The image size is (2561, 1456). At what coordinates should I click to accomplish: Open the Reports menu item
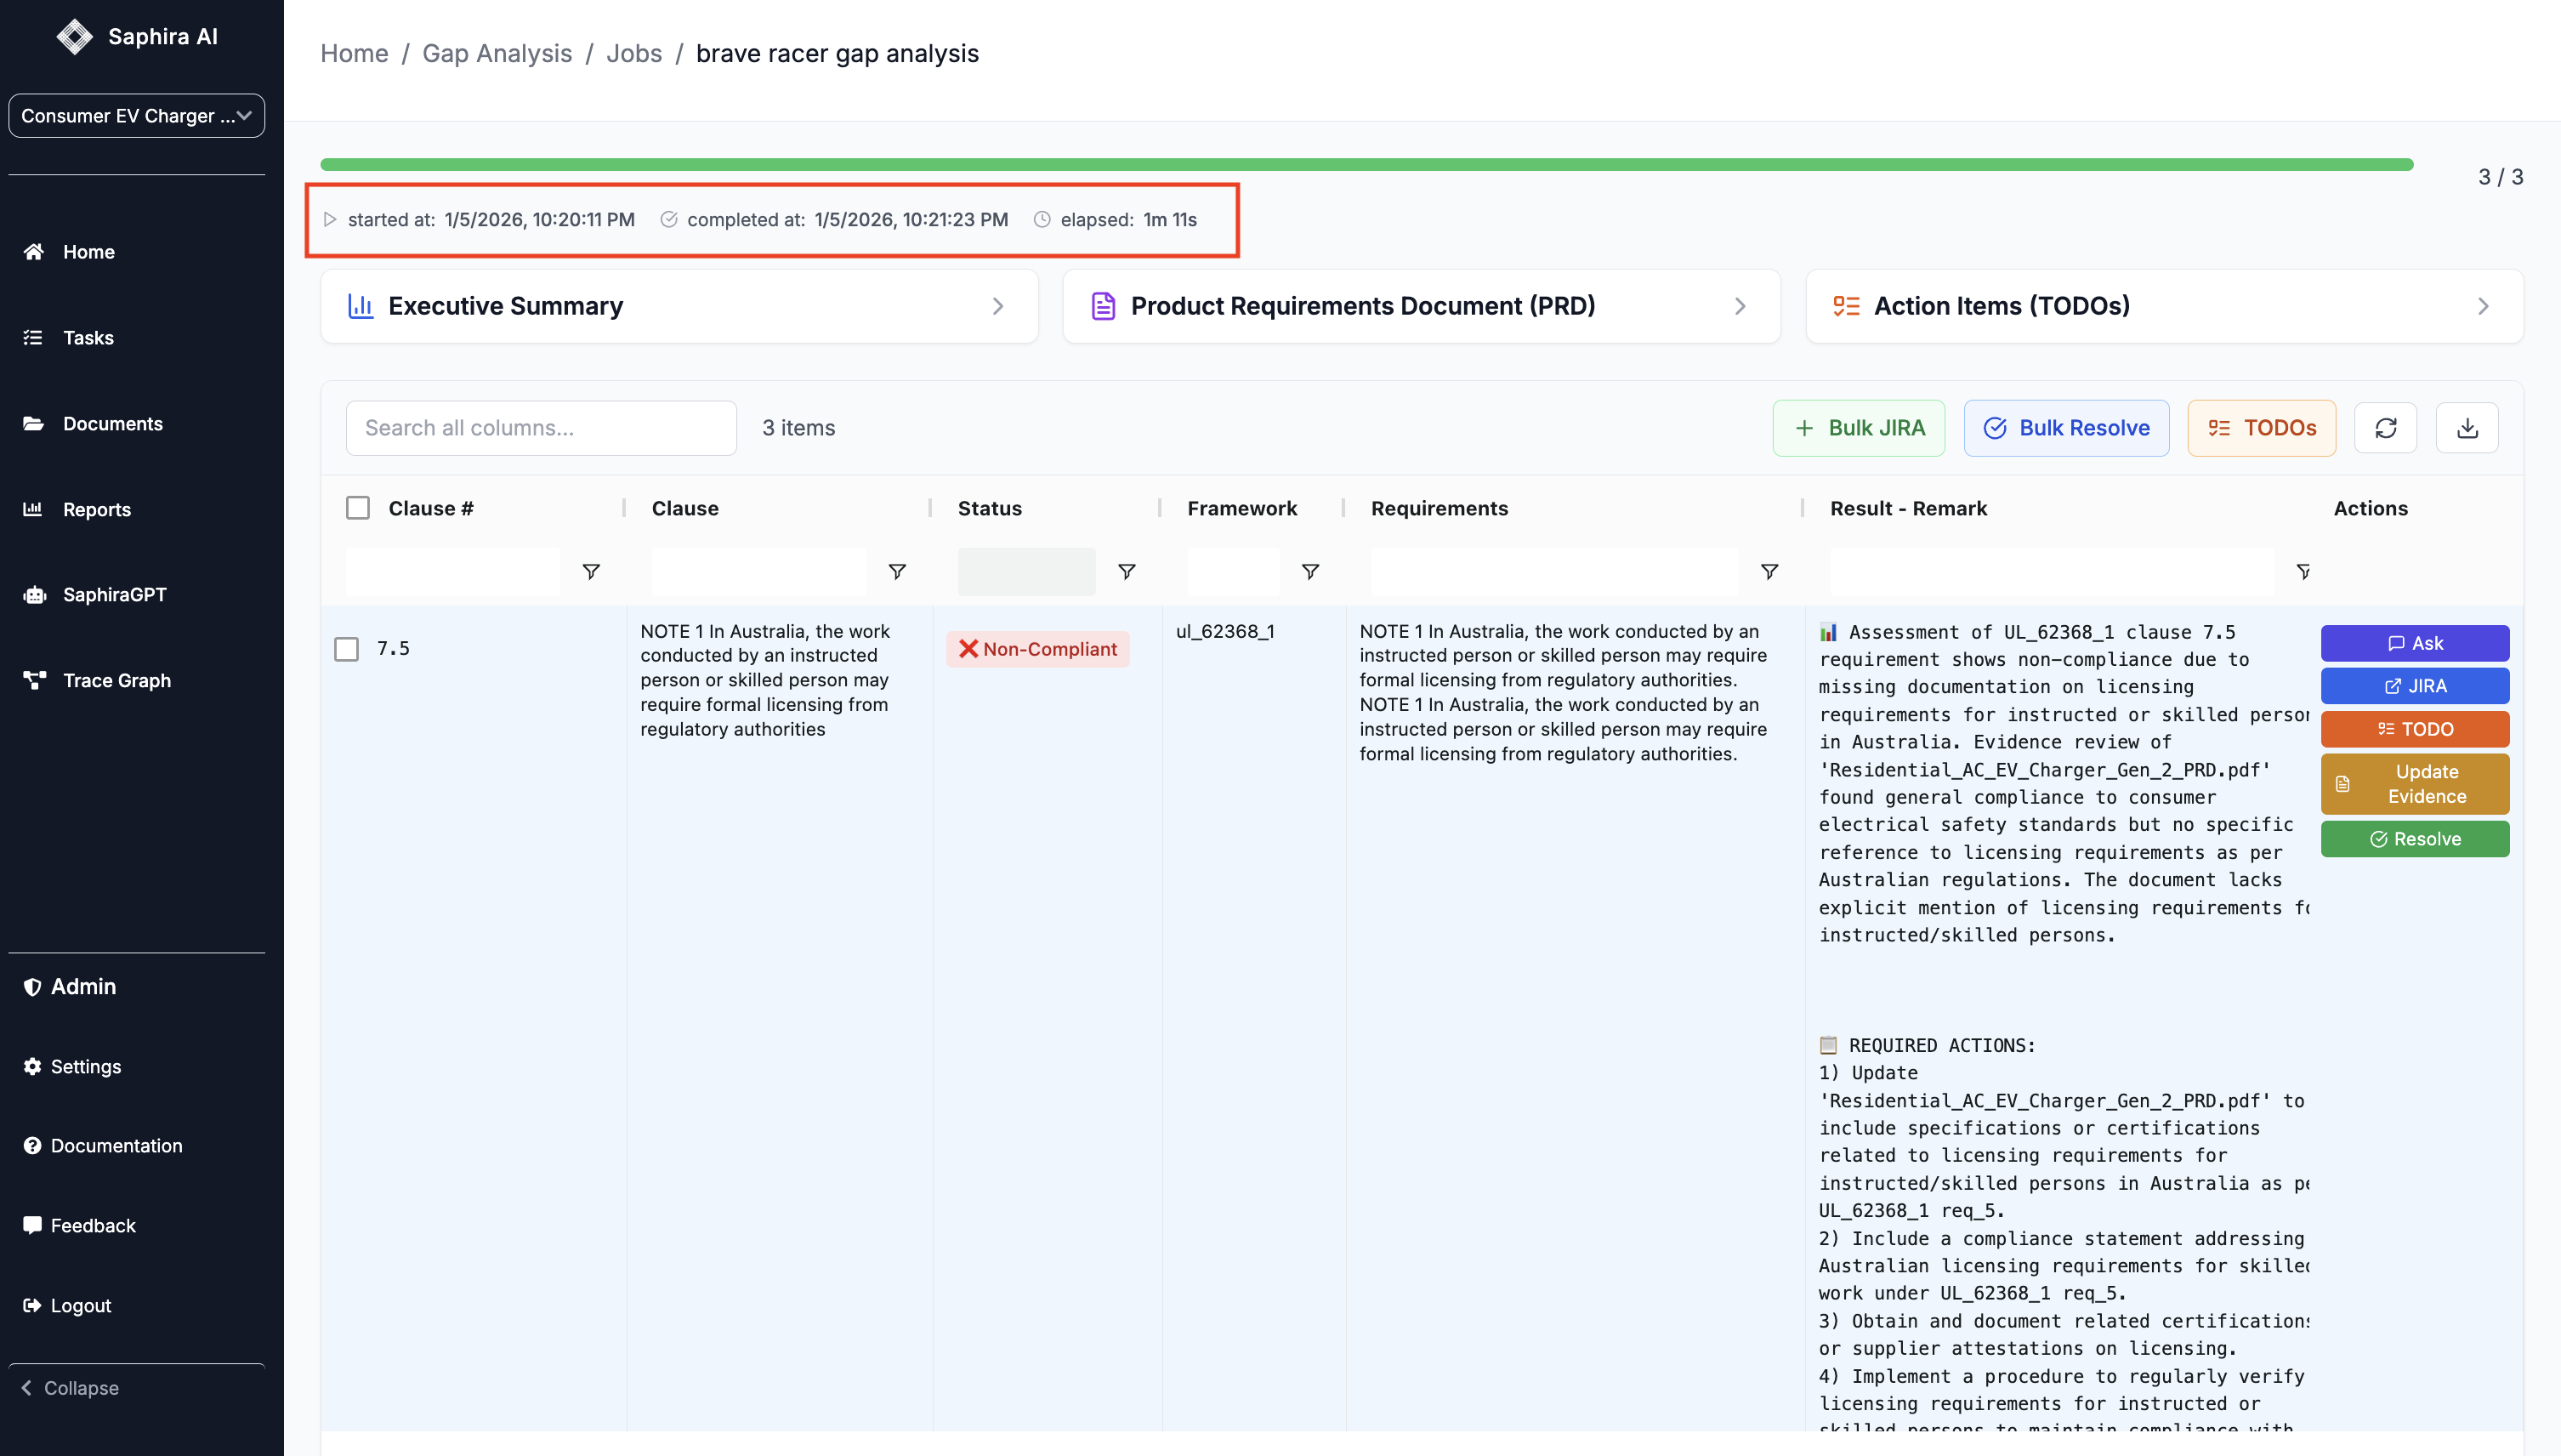(x=96, y=509)
